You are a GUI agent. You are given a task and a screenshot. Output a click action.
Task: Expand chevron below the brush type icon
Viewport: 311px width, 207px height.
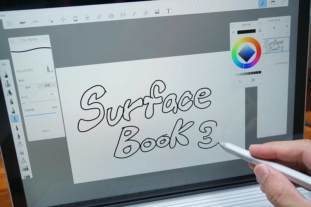[x=52, y=77]
